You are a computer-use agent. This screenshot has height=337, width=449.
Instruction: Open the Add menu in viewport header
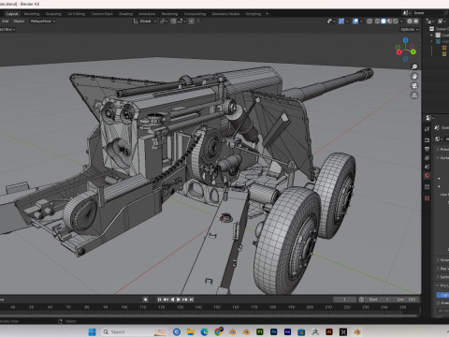tap(6, 22)
